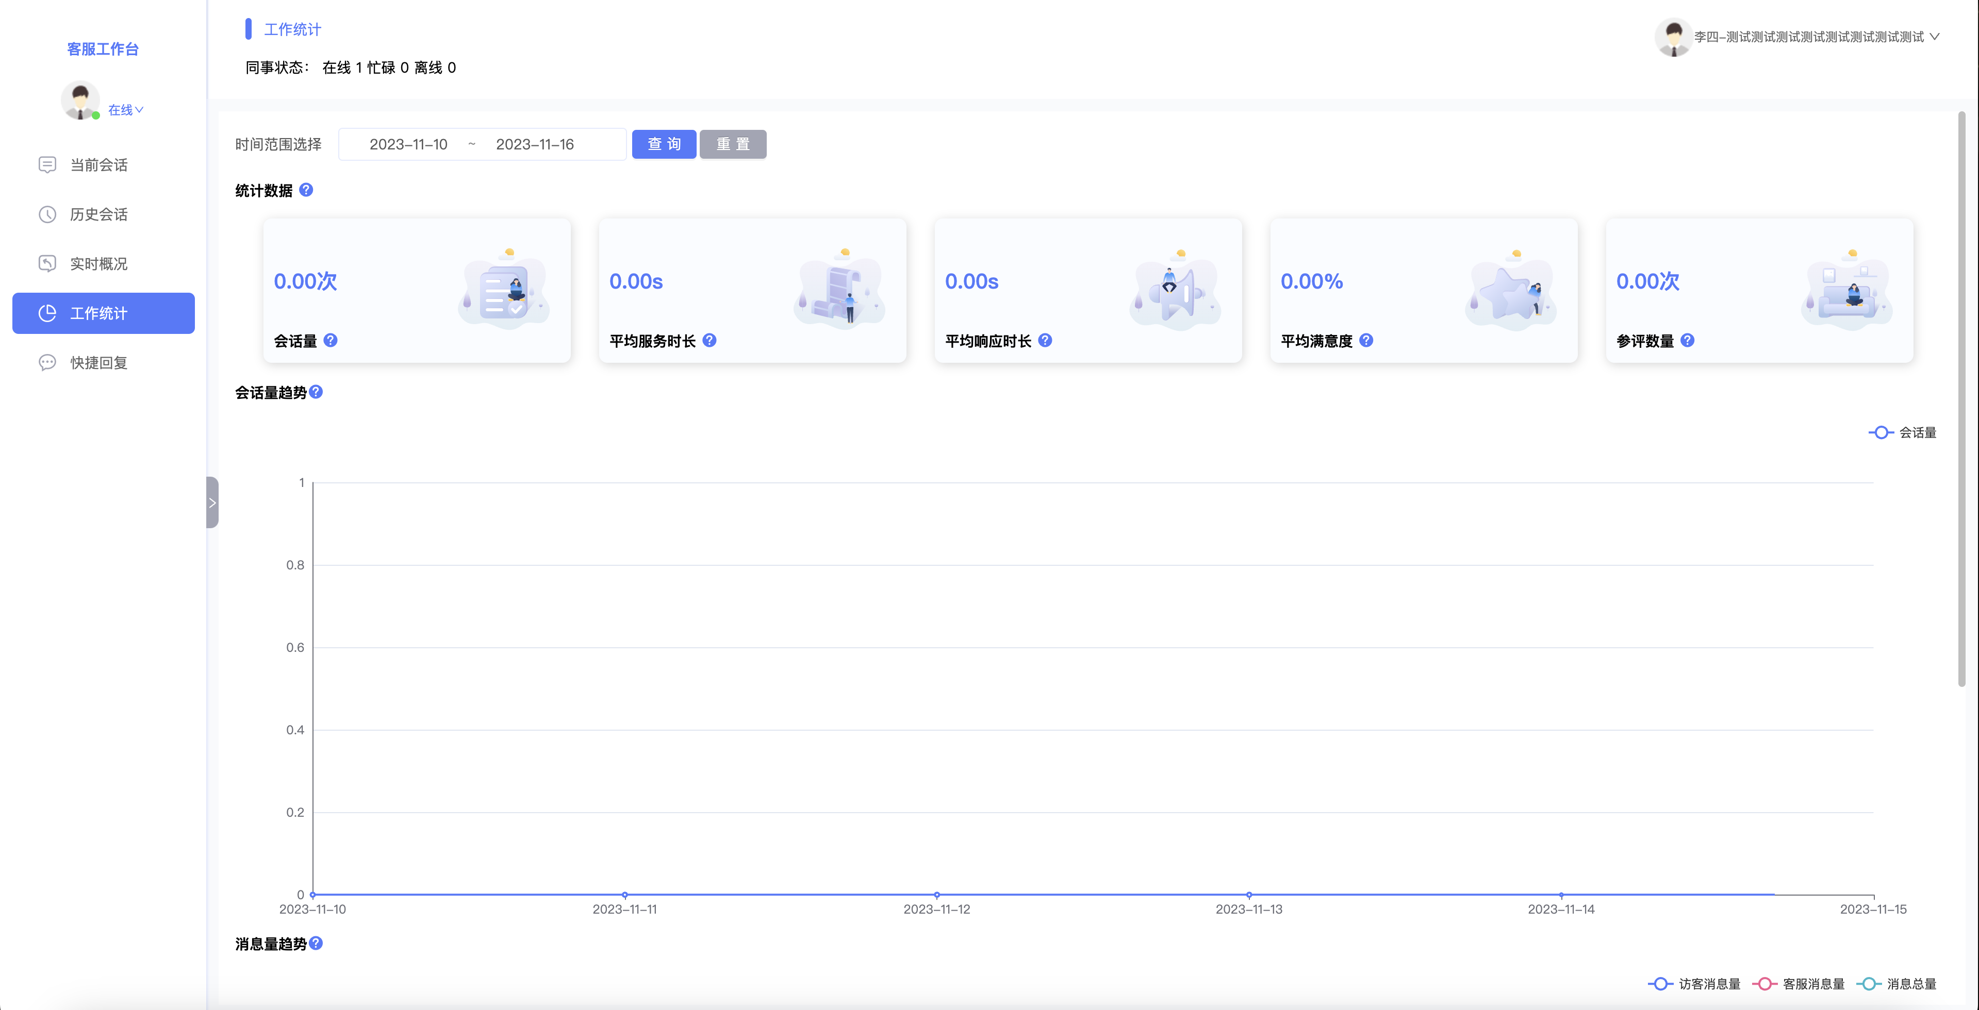The image size is (1979, 1010).
Task: Click the sidebar user avatar
Action: tap(80, 100)
